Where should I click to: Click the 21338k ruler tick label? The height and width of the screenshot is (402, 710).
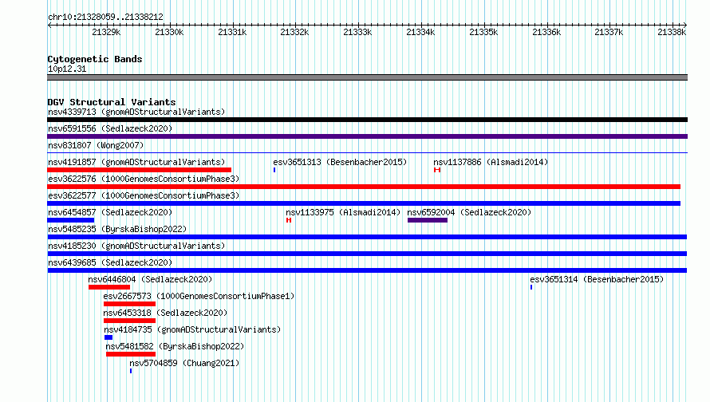click(672, 32)
